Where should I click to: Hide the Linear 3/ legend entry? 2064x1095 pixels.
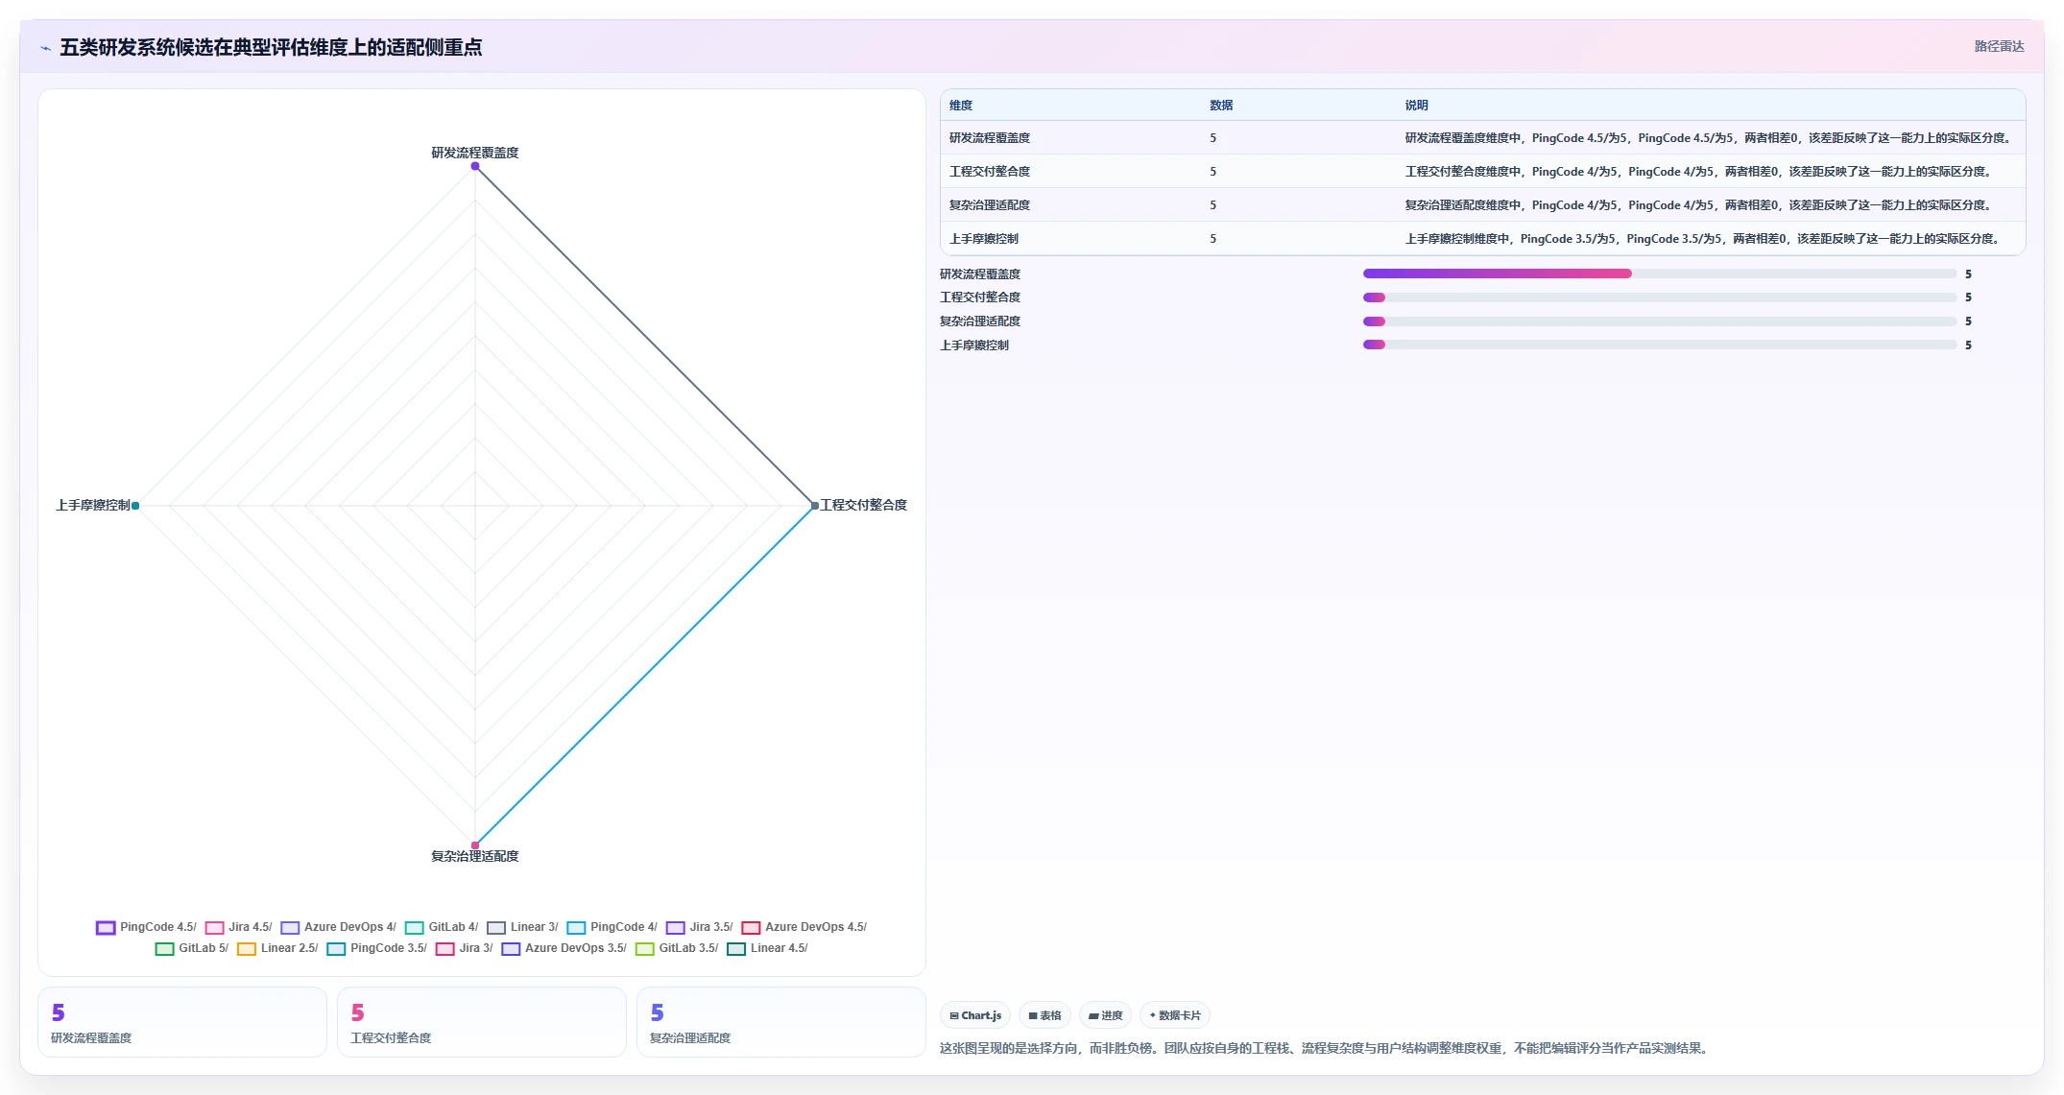click(x=522, y=927)
